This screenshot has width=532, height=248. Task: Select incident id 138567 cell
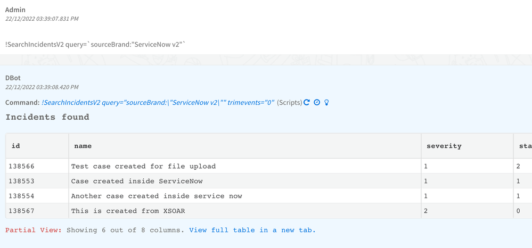[21, 211]
